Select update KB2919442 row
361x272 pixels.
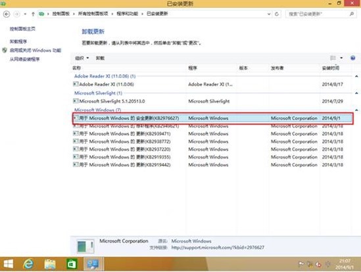212,165
